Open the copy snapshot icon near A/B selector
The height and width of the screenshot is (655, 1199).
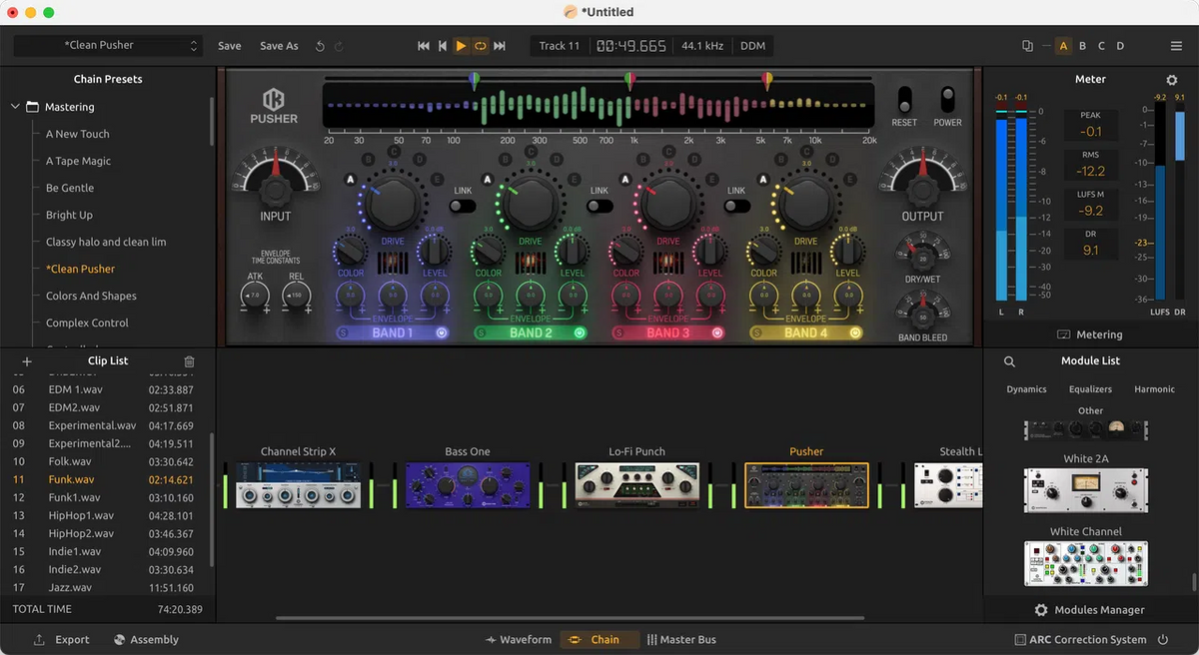pos(1028,45)
